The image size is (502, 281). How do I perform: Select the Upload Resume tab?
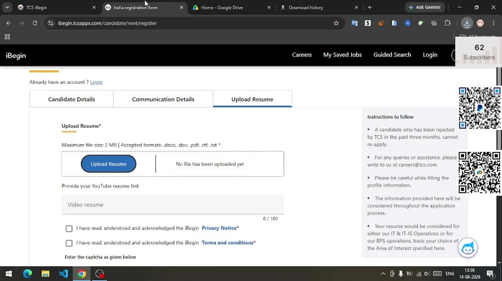[x=252, y=99]
